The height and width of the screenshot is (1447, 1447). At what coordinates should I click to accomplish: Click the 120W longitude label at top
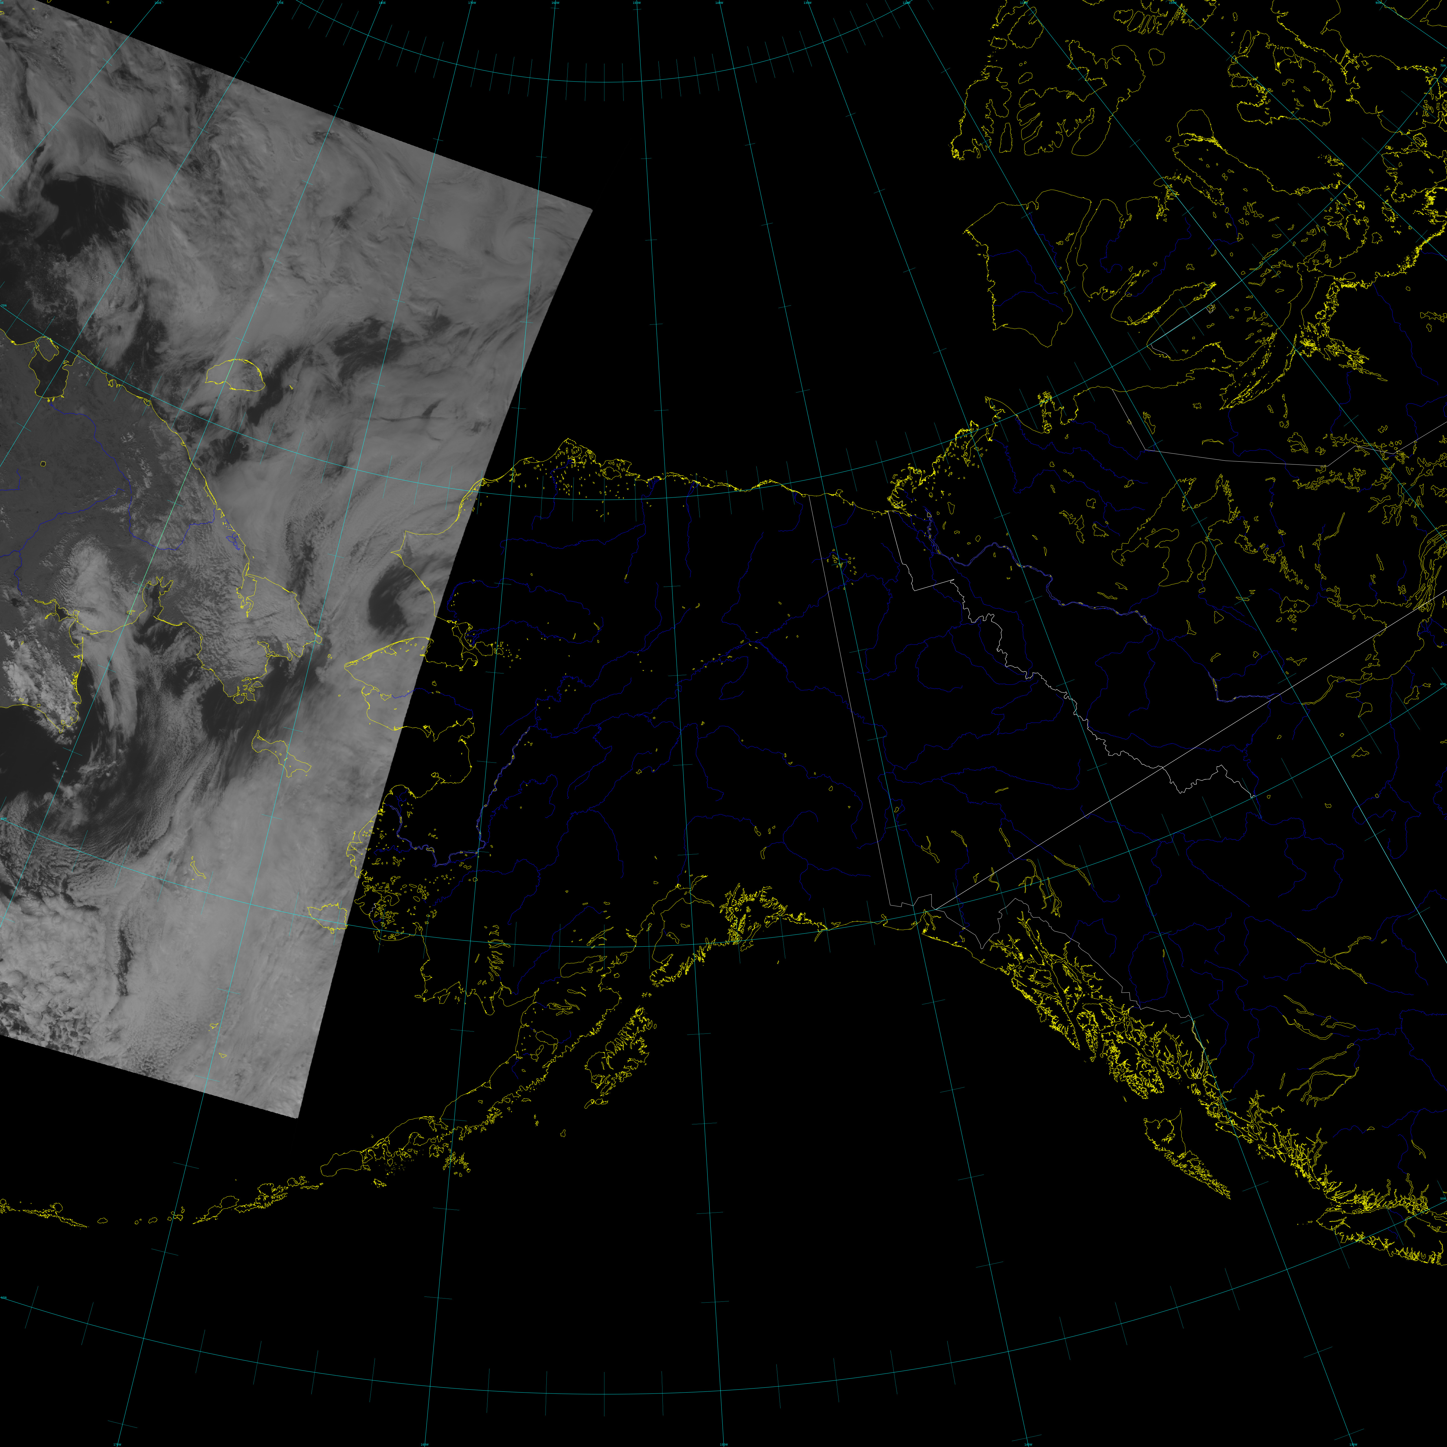906,3
